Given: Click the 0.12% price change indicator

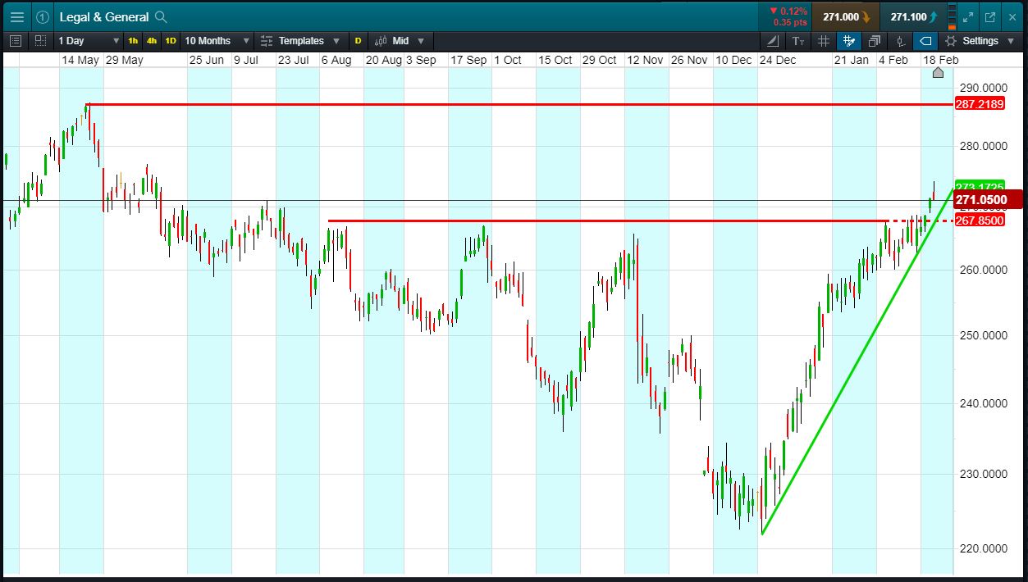Looking at the screenshot, I should [x=788, y=11].
